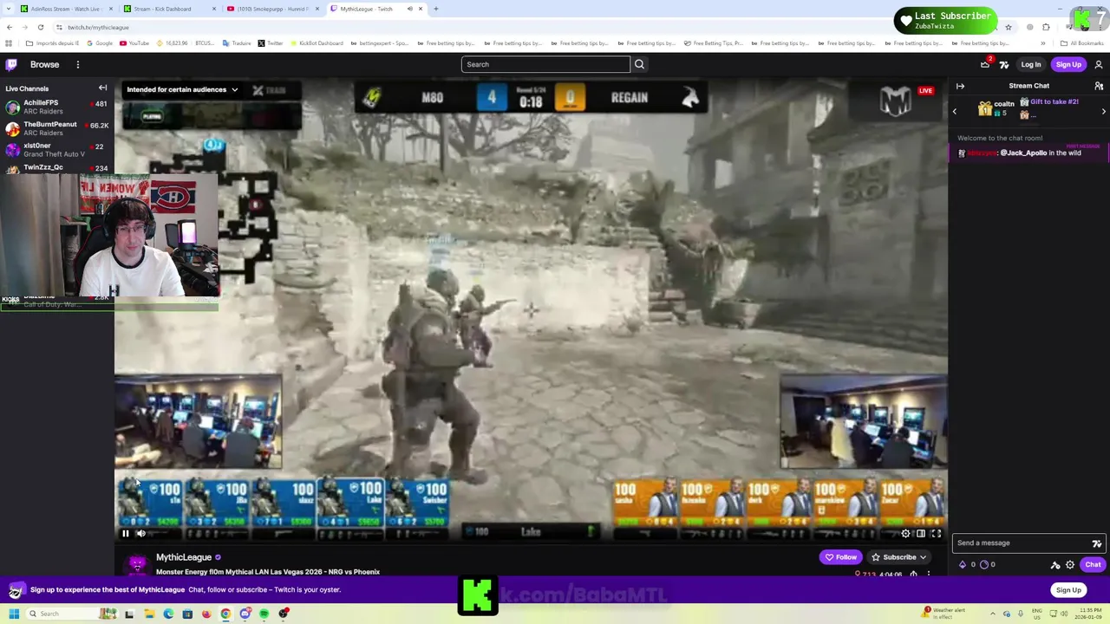Open a new browser tab
Screen dimensions: 1110x624
[x=436, y=9]
